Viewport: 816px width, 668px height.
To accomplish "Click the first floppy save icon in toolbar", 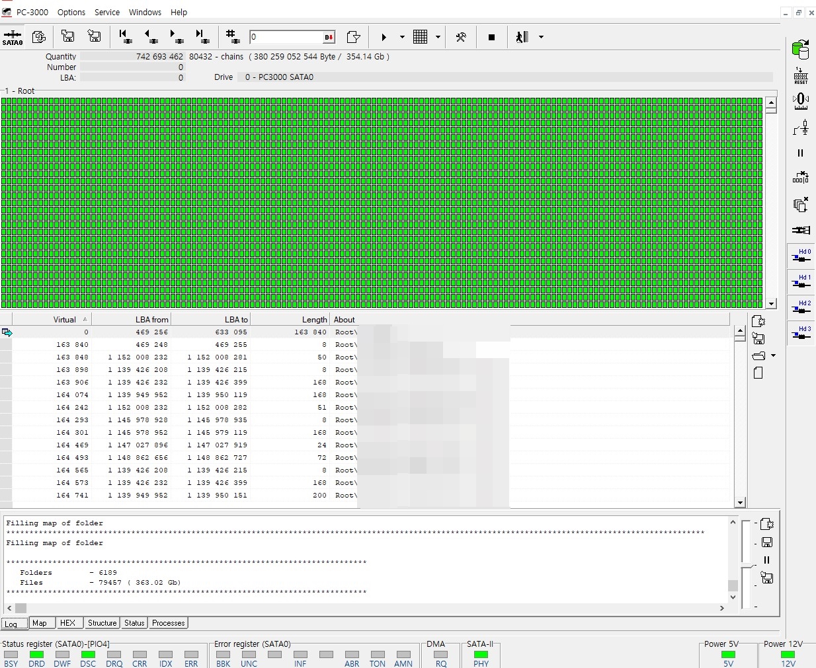I will [67, 37].
